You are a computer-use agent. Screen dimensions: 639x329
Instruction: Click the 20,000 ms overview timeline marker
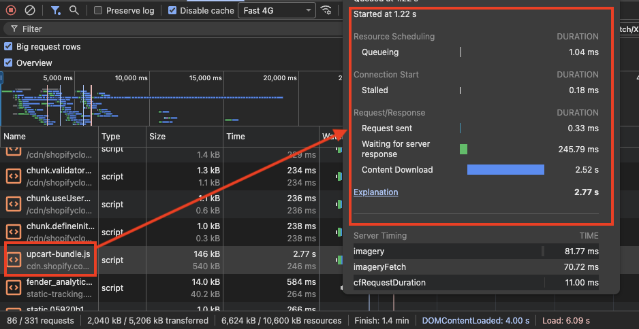coord(280,77)
